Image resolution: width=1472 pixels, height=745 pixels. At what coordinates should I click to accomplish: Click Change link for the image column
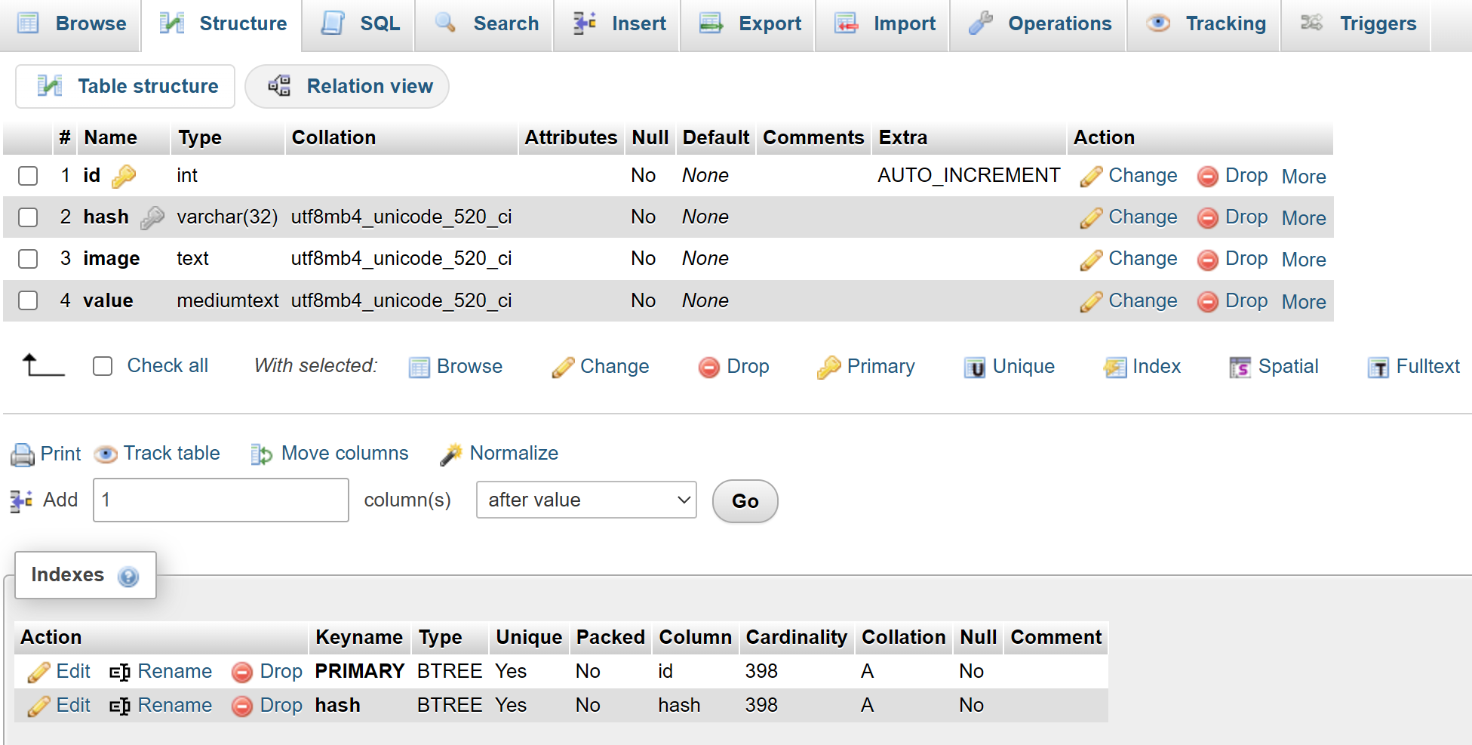(x=1142, y=259)
